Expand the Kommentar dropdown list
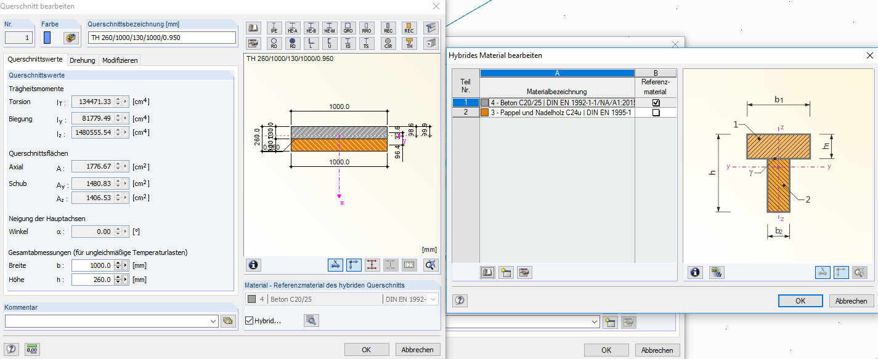 (213, 321)
